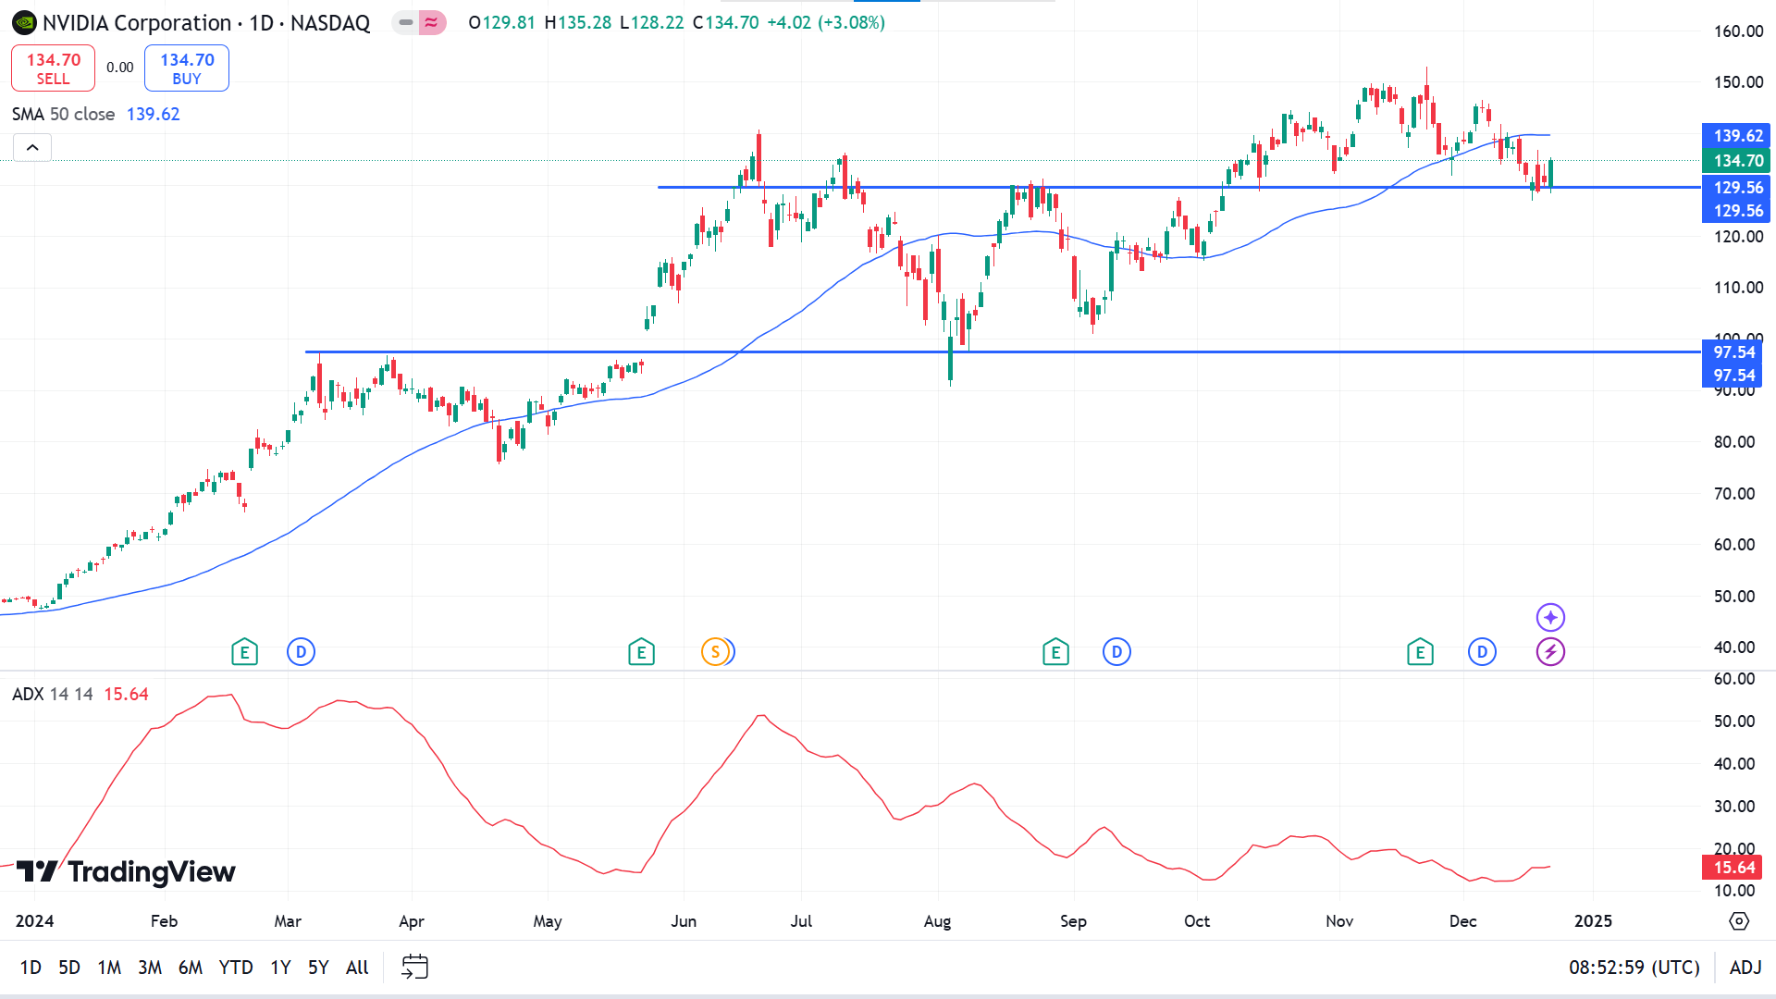Click the purple lightning bolt event icon
Screen dimensions: 1776x999
pos(1550,652)
